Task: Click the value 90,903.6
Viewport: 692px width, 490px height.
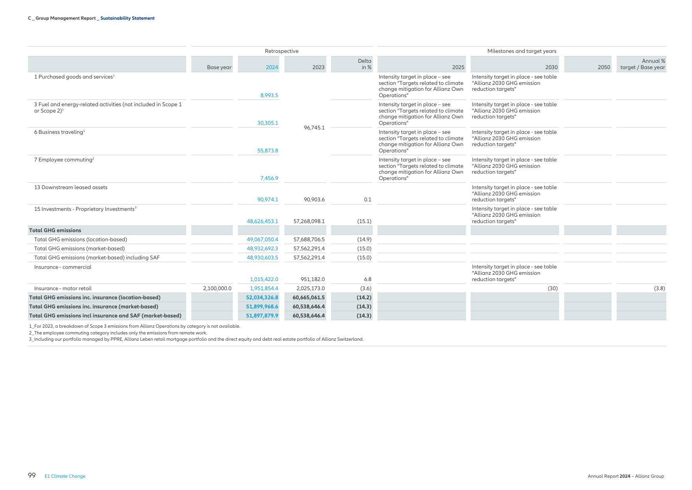Action: click(x=314, y=199)
